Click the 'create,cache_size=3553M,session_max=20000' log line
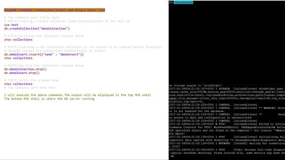The height and width of the screenshot is (160, 285). tap(227, 92)
